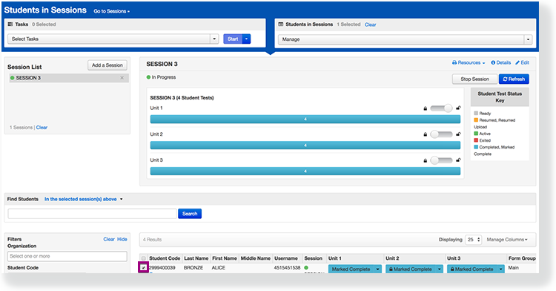Click the Refresh button with circular arrows
Viewport: 556px width, 291px height.
point(514,79)
